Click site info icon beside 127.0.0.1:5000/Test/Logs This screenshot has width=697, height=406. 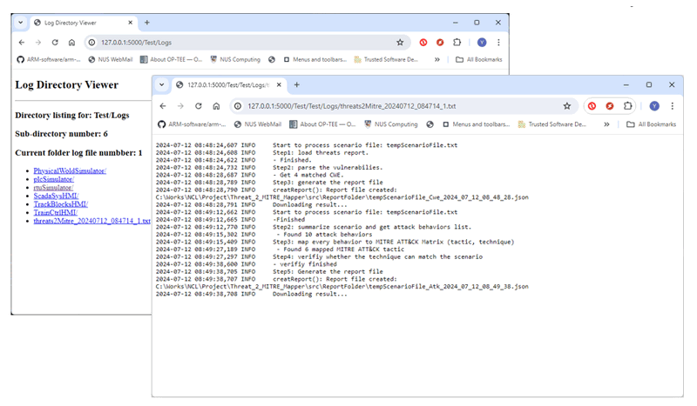pyautogui.click(x=91, y=43)
